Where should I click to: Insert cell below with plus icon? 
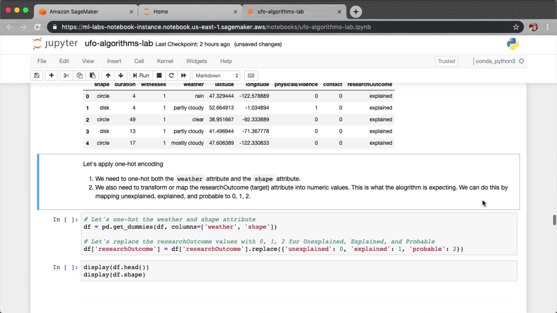tap(51, 76)
